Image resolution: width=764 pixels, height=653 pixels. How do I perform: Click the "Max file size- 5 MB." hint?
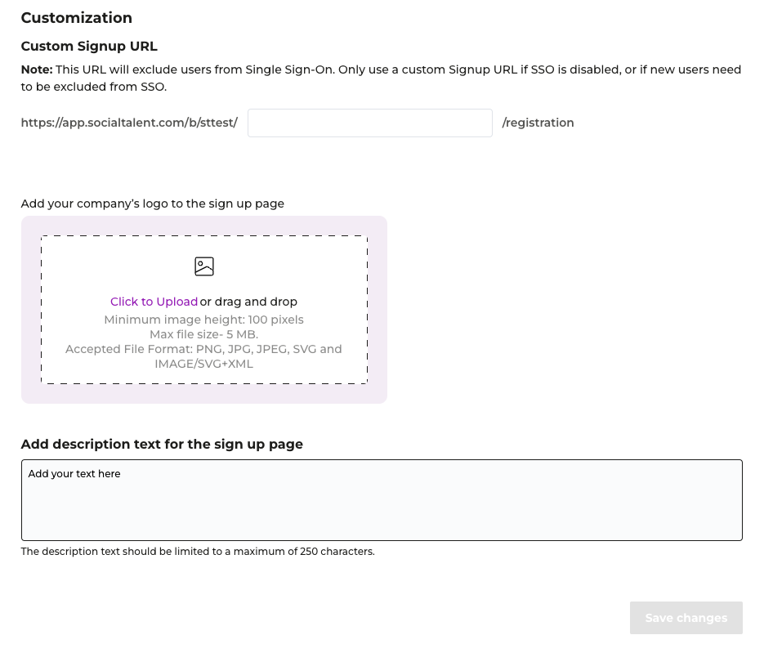204,334
